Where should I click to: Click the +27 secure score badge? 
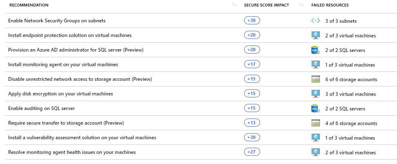click(x=251, y=152)
